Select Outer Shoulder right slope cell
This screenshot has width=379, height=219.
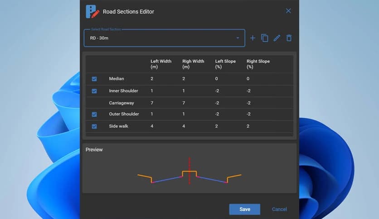click(x=248, y=114)
